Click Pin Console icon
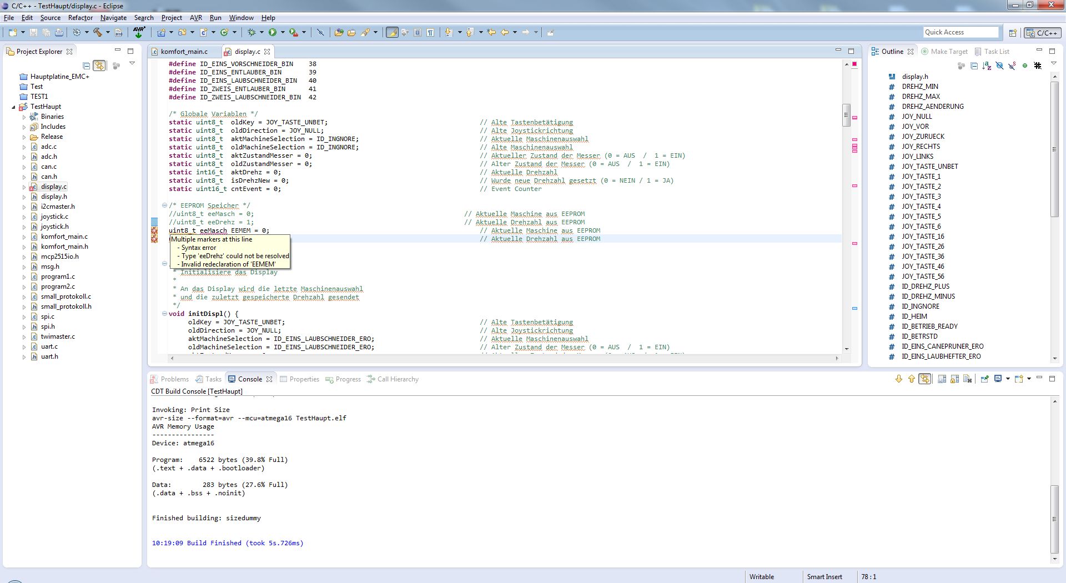 pos(984,379)
